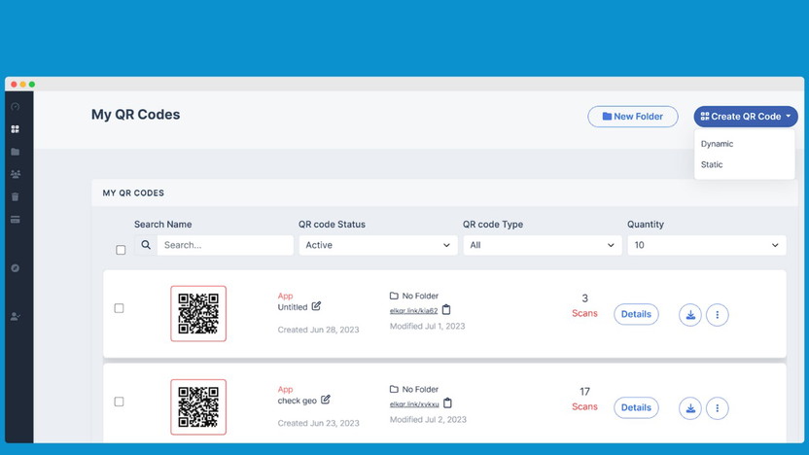Viewport: 809px width, 455px height.
Task: Open the QR codes grid icon in sidebar
Action: 15,129
